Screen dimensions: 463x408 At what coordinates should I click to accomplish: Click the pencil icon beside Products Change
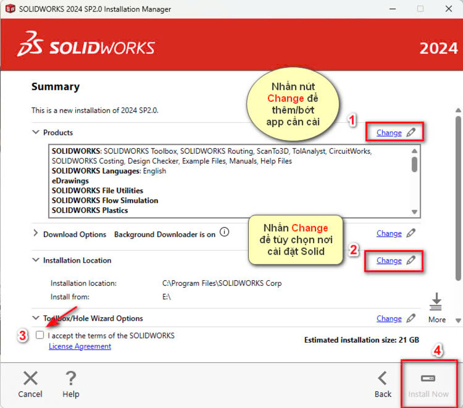click(x=411, y=133)
